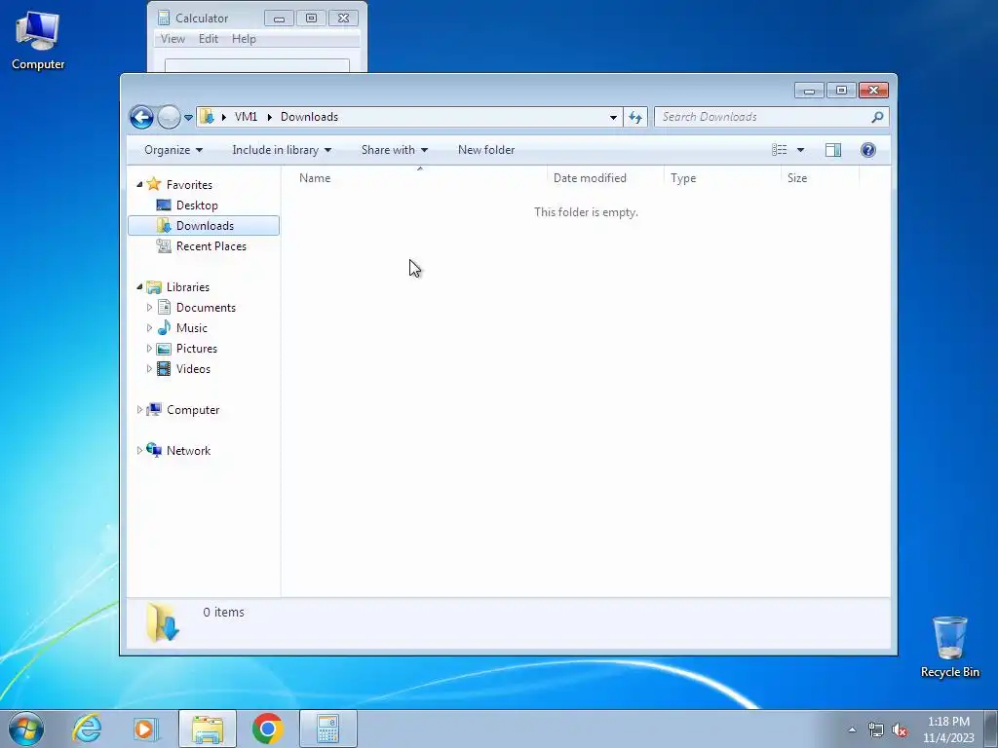Expand the Computer node arrow
Screen dimensions: 998x748
[139, 410]
